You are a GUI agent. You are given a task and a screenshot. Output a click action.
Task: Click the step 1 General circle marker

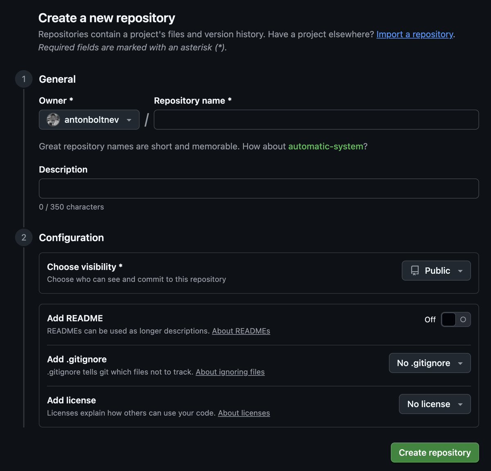point(24,79)
